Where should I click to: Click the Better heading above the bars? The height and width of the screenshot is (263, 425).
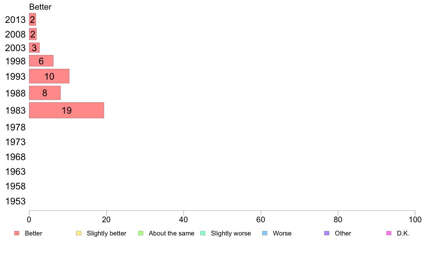coord(40,7)
